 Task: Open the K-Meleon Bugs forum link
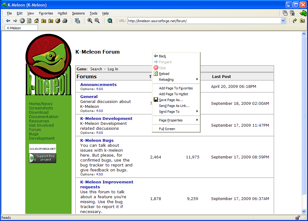click(97, 140)
